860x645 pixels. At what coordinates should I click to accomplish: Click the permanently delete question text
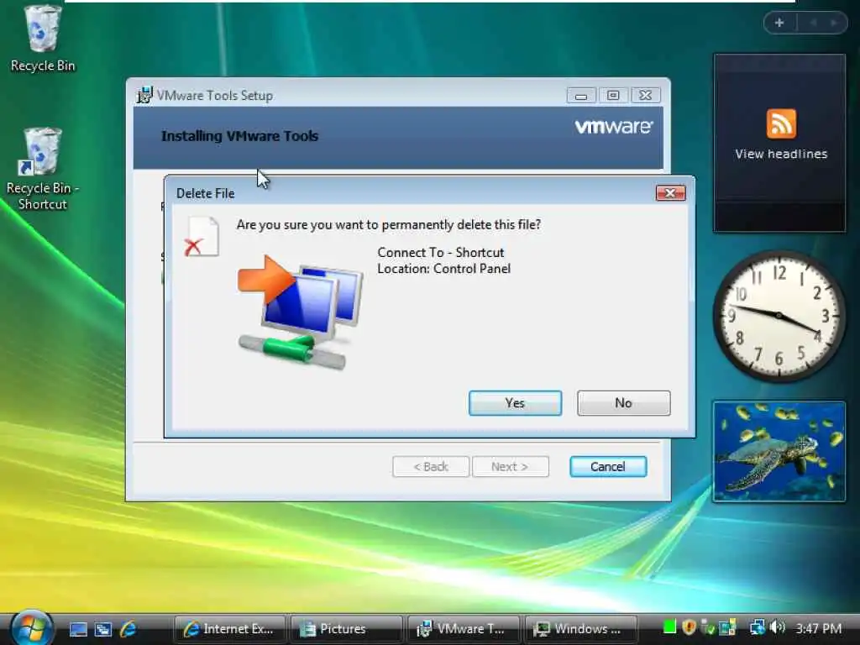click(388, 225)
